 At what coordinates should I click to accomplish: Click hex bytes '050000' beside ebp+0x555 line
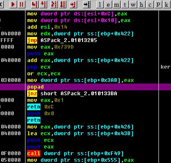point(11,160)
